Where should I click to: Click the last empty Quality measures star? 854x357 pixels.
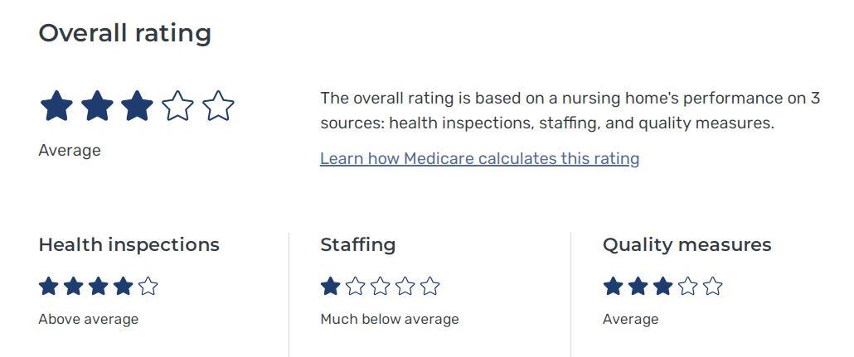tap(712, 287)
